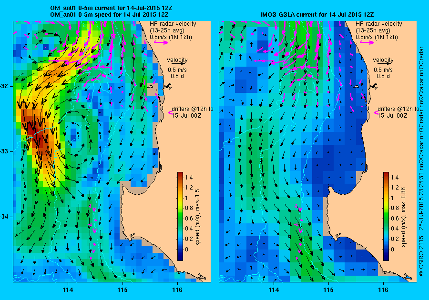Viewport: 429px width, 300px height.
Task: Click longitude label 115 under right map
Action: coord(328,290)
